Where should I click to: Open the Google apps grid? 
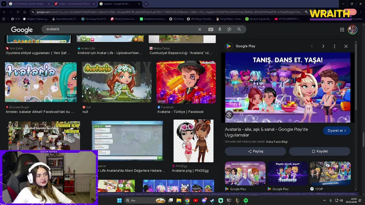point(342,30)
